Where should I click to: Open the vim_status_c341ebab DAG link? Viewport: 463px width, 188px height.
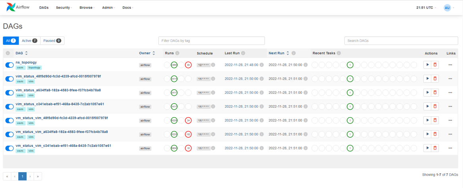60,104
